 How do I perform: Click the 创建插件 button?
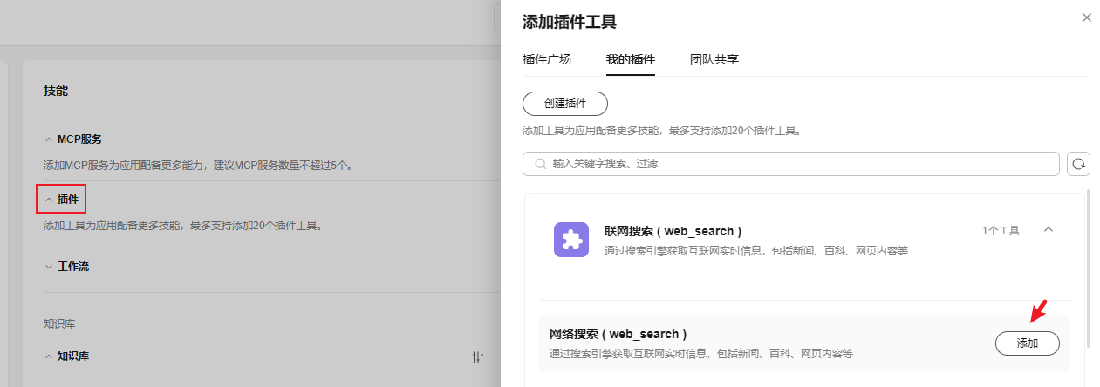coord(564,103)
